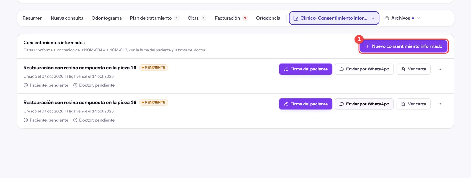Open more options menu for second consent
471x178 pixels.
pos(440,104)
